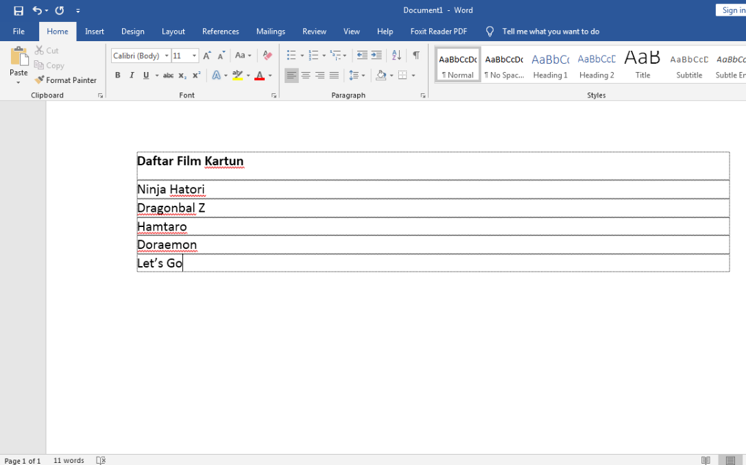The image size is (746, 465).
Task: Select the Heading 1 style
Action: [x=551, y=64]
